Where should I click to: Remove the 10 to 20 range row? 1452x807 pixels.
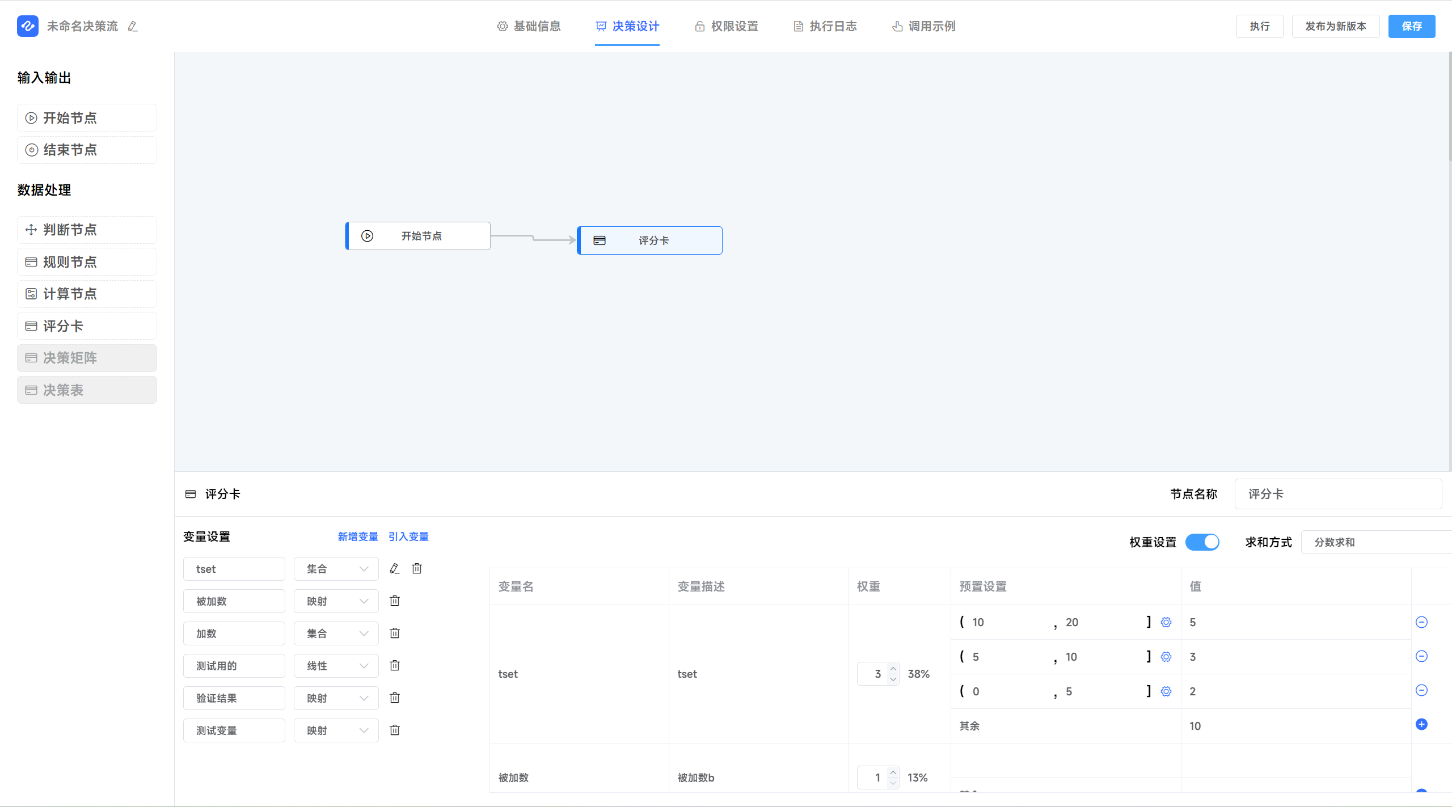click(x=1421, y=622)
